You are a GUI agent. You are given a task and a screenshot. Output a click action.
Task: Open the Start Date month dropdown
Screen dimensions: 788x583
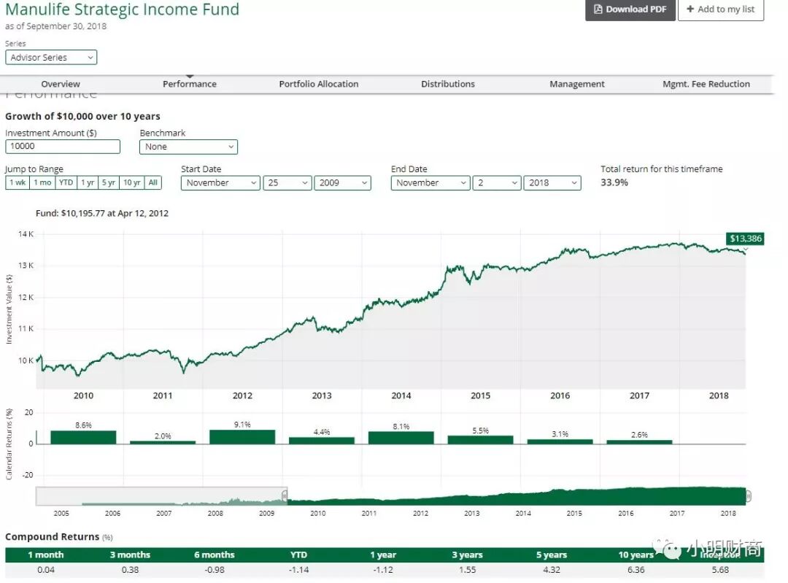220,183
